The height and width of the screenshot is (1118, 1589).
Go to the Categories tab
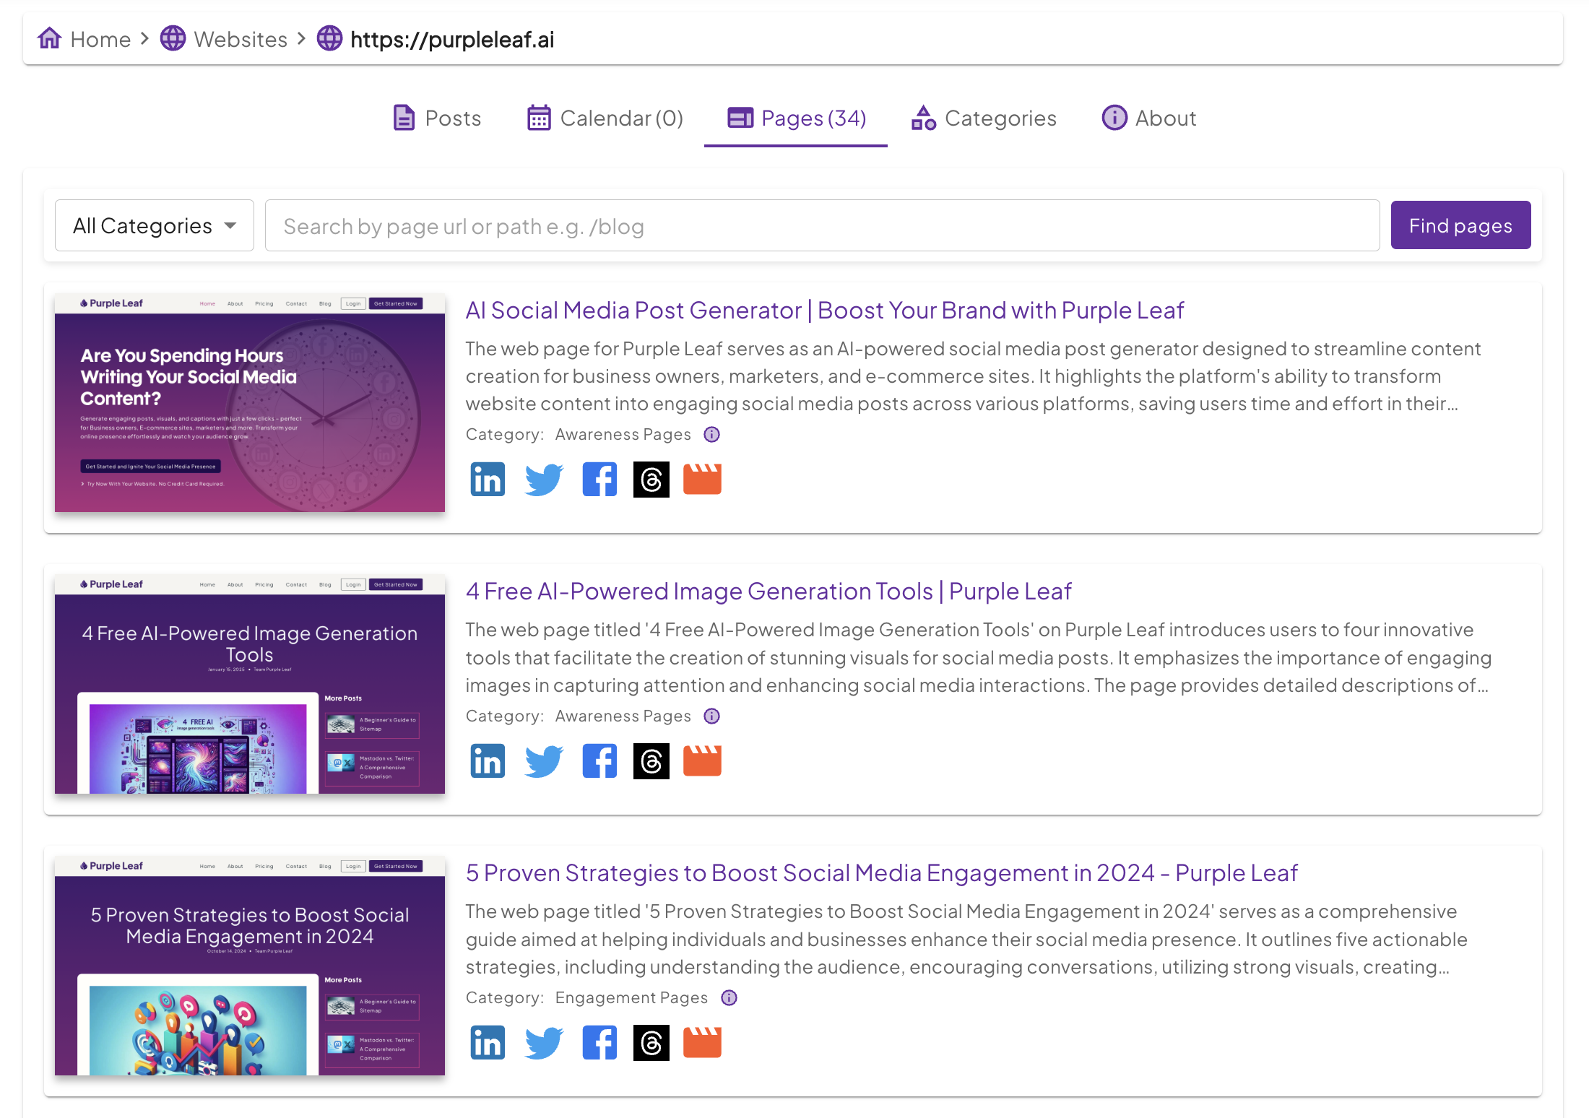(984, 118)
